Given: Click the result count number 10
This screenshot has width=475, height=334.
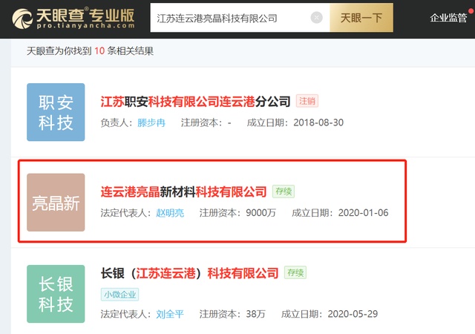Looking at the screenshot, I should [99, 51].
